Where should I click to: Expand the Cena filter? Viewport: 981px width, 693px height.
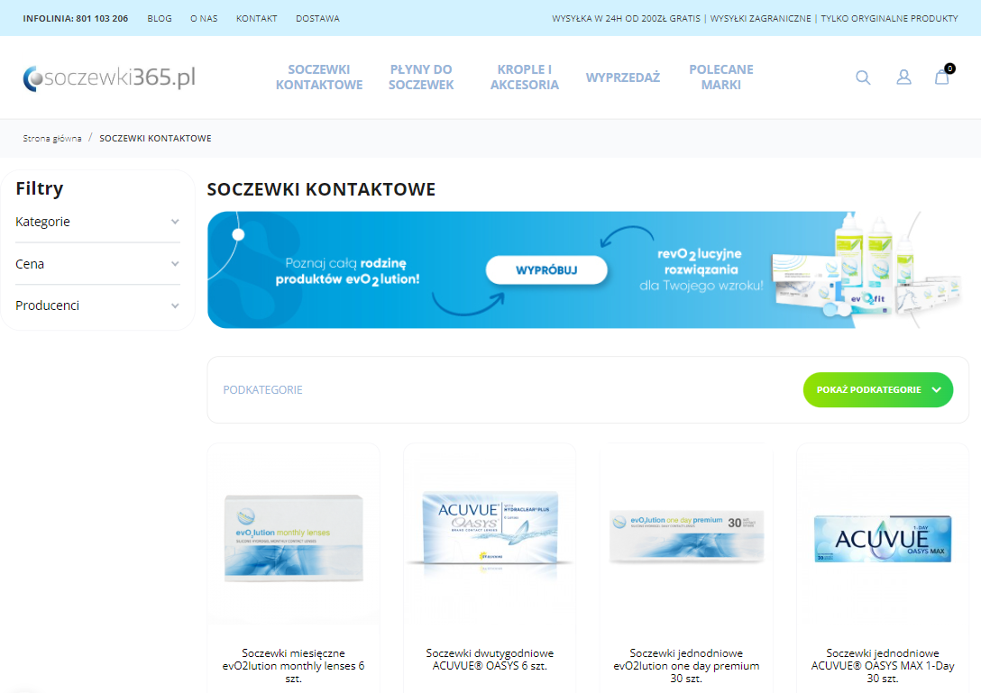[x=97, y=264]
